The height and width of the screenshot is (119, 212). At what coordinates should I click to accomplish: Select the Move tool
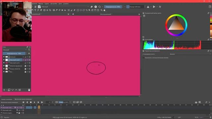coord(47,10)
